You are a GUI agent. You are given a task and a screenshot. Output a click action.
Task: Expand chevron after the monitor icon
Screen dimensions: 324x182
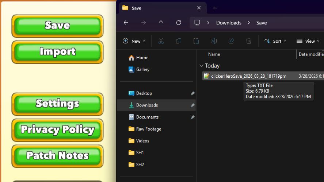pyautogui.click(x=208, y=23)
